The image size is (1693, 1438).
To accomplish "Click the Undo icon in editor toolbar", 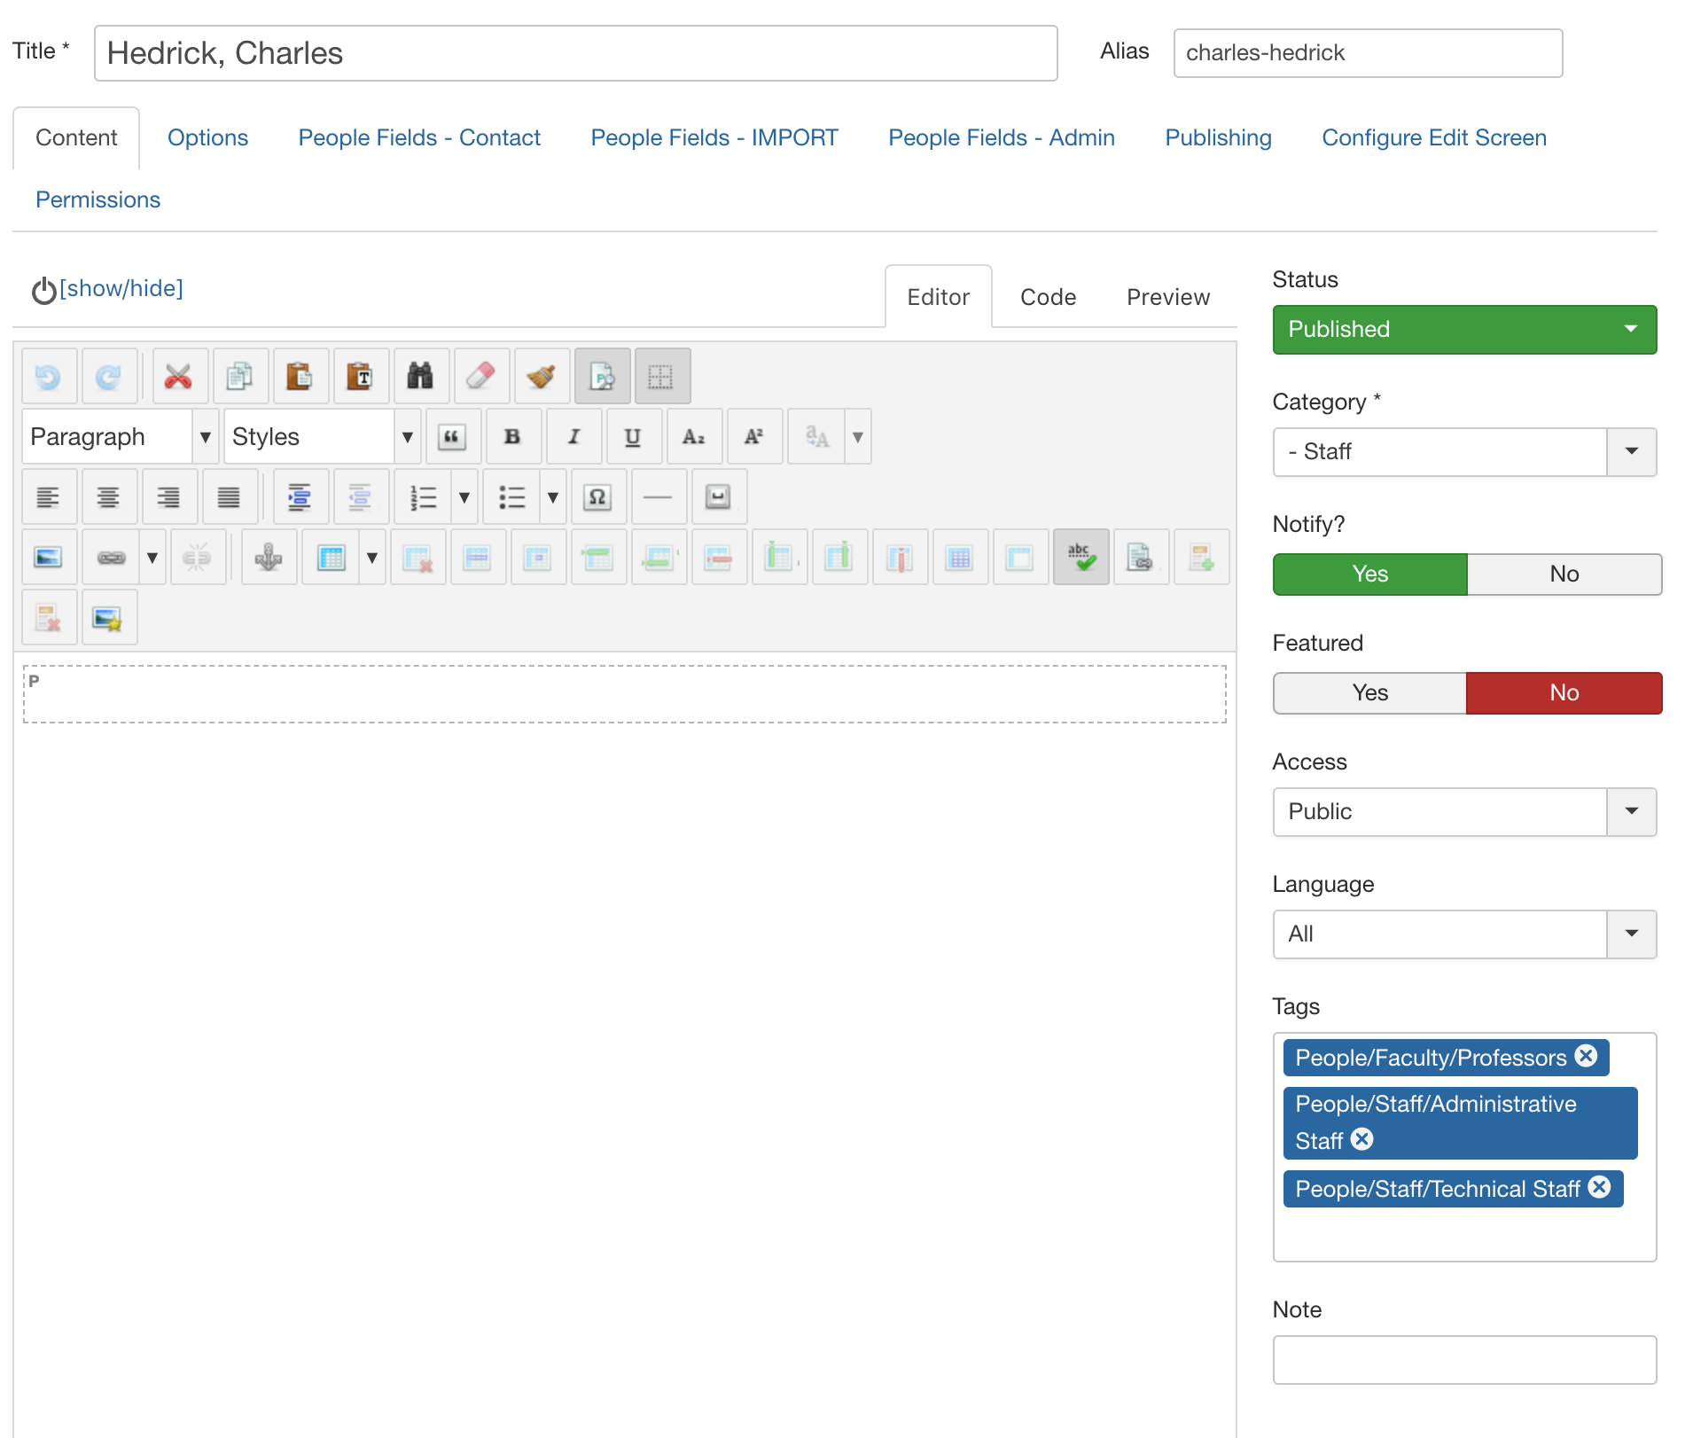I will pyautogui.click(x=49, y=377).
